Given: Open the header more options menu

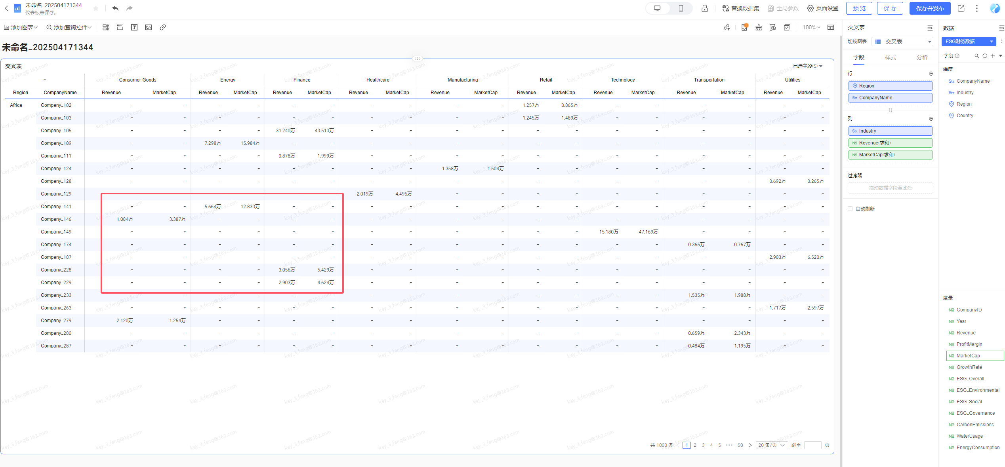Looking at the screenshot, I should (x=977, y=8).
